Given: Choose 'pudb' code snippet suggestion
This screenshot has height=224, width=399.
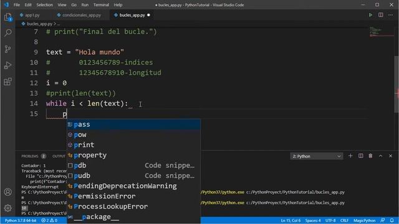Looking at the screenshot, I should (133, 175).
